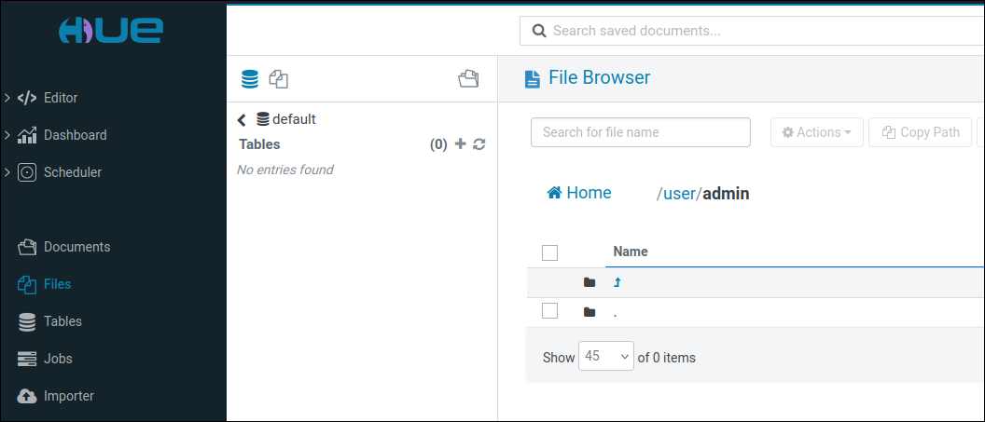985x422 pixels.
Task: Select Tables in the sidebar menu
Action: (62, 321)
